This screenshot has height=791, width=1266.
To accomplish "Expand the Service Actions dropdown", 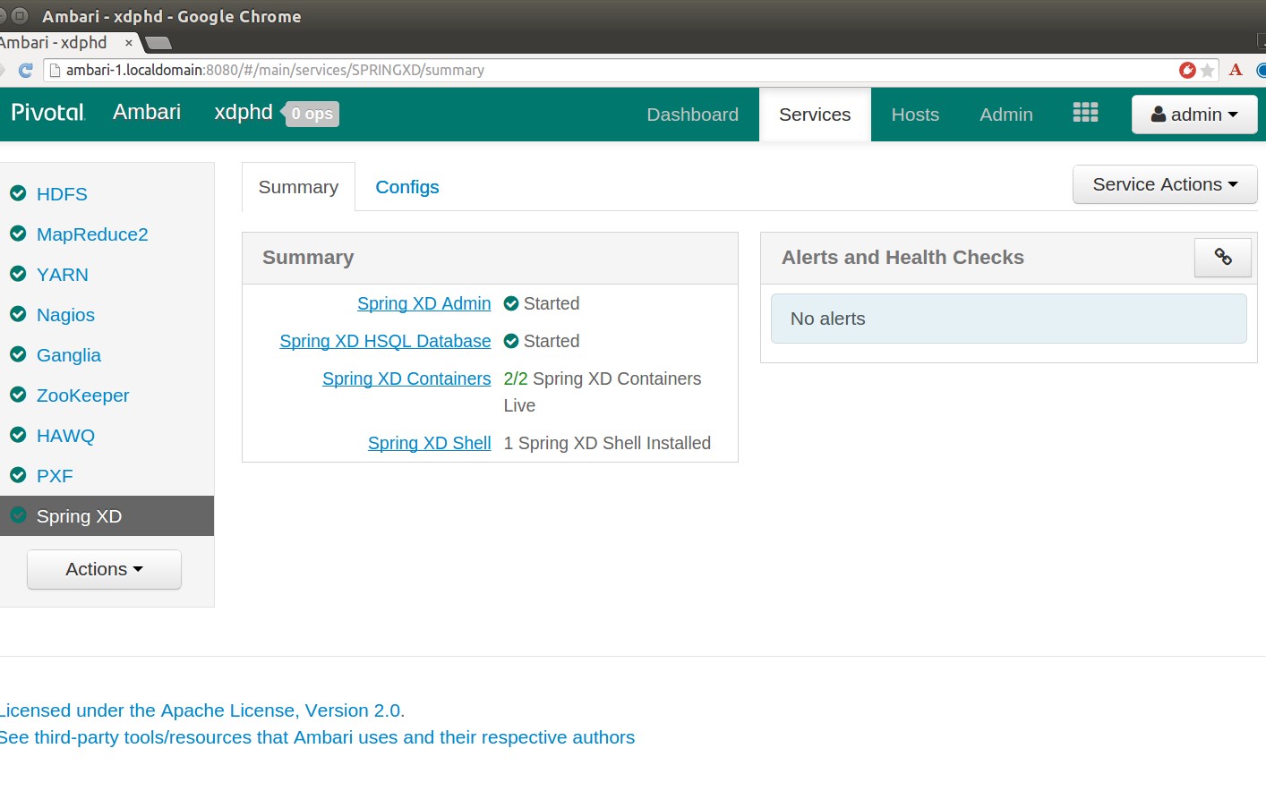I will (x=1164, y=184).
